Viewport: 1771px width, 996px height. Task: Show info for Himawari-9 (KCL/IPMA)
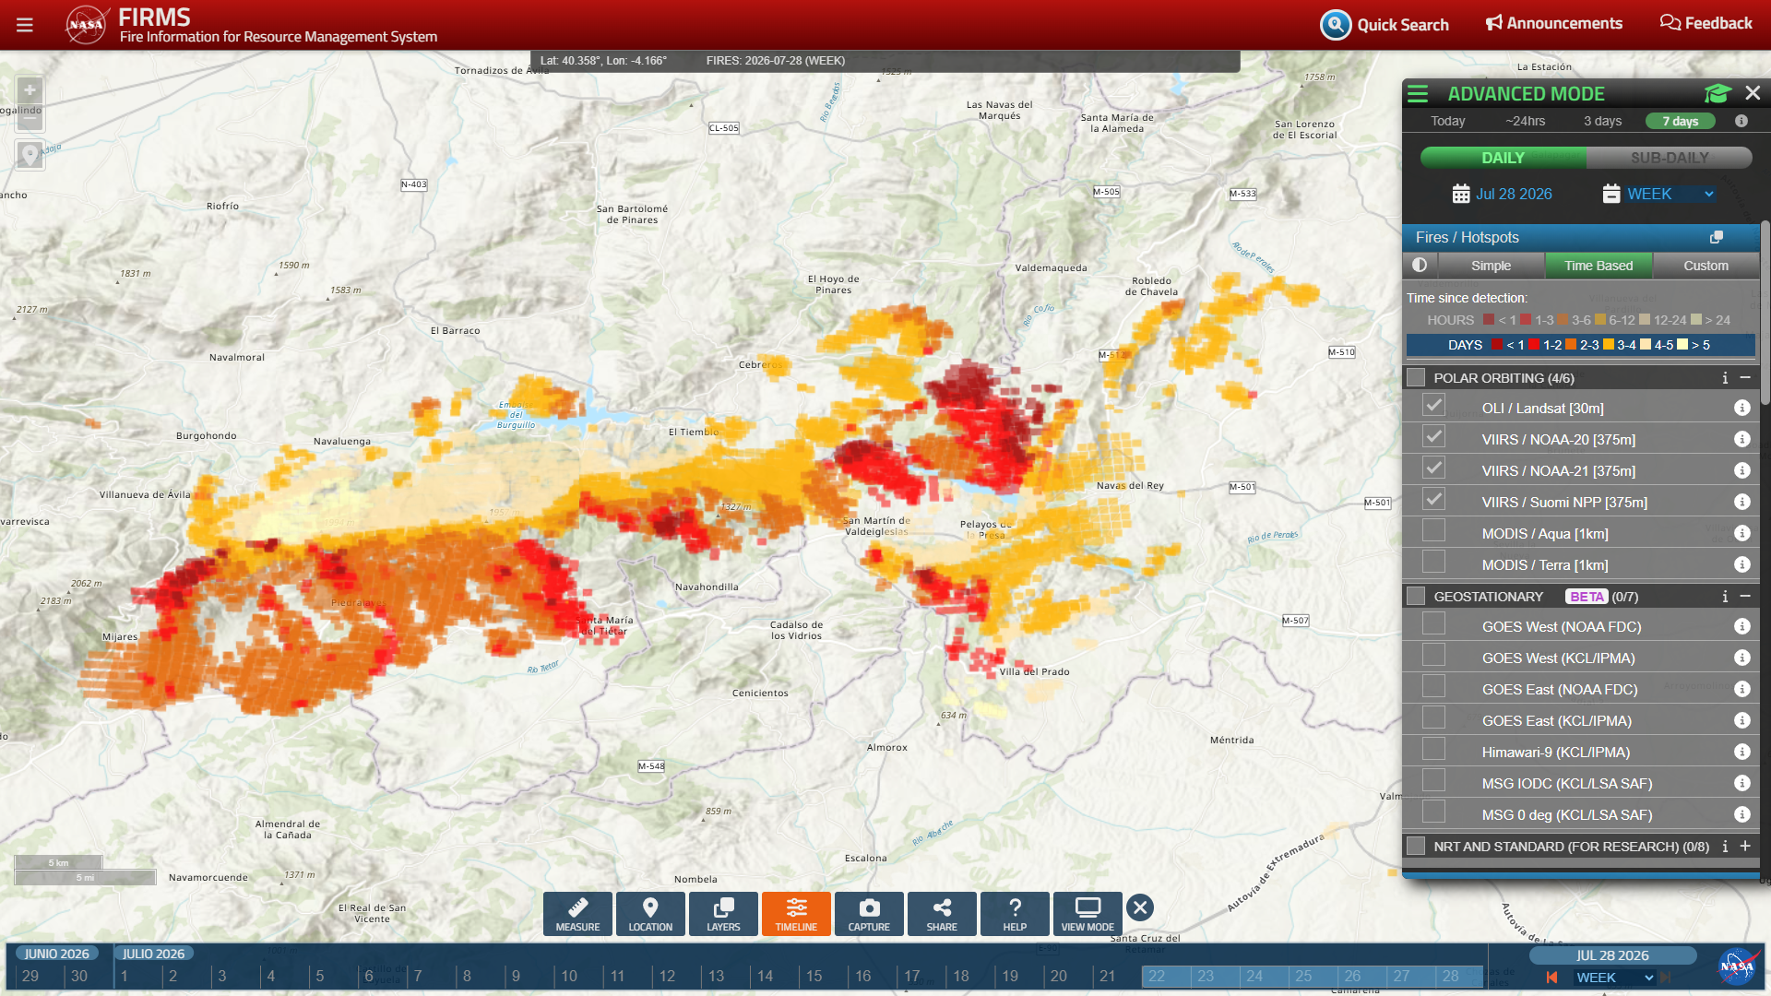[1742, 752]
